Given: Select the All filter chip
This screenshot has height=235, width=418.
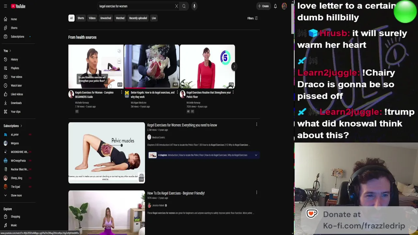Looking at the screenshot, I should pos(71,18).
